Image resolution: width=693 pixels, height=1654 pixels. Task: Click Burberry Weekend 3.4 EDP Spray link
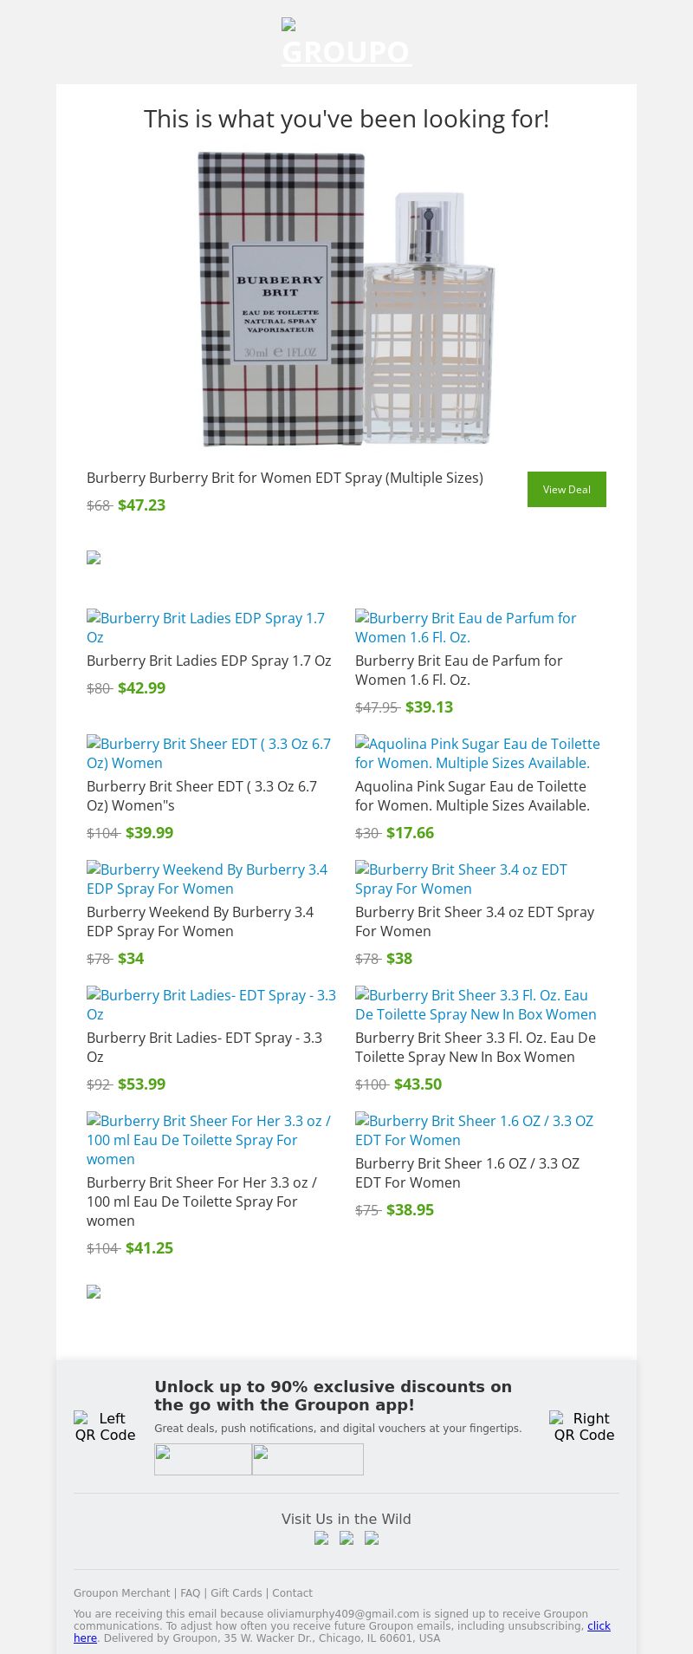point(207,879)
